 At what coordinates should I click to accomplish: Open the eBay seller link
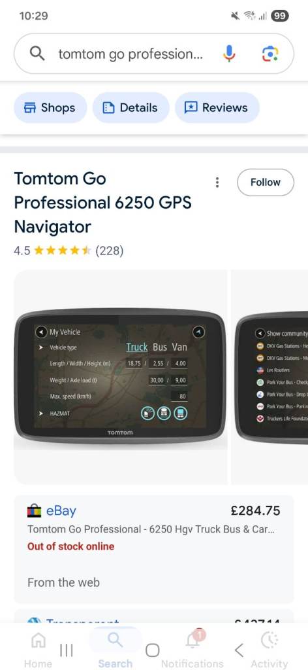click(x=61, y=510)
